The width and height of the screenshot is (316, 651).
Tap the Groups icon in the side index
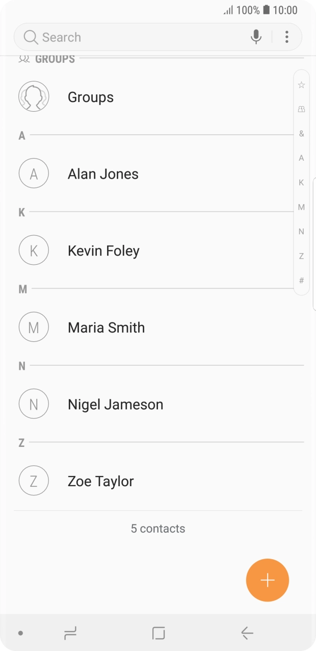coord(301,109)
